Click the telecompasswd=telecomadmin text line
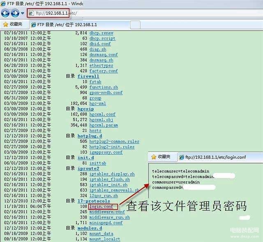 coord(183,177)
